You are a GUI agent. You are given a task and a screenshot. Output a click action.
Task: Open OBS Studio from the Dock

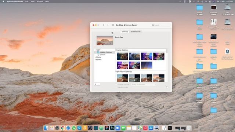pos(90,128)
